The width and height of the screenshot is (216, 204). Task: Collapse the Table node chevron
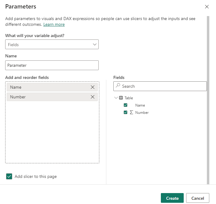[116, 98]
